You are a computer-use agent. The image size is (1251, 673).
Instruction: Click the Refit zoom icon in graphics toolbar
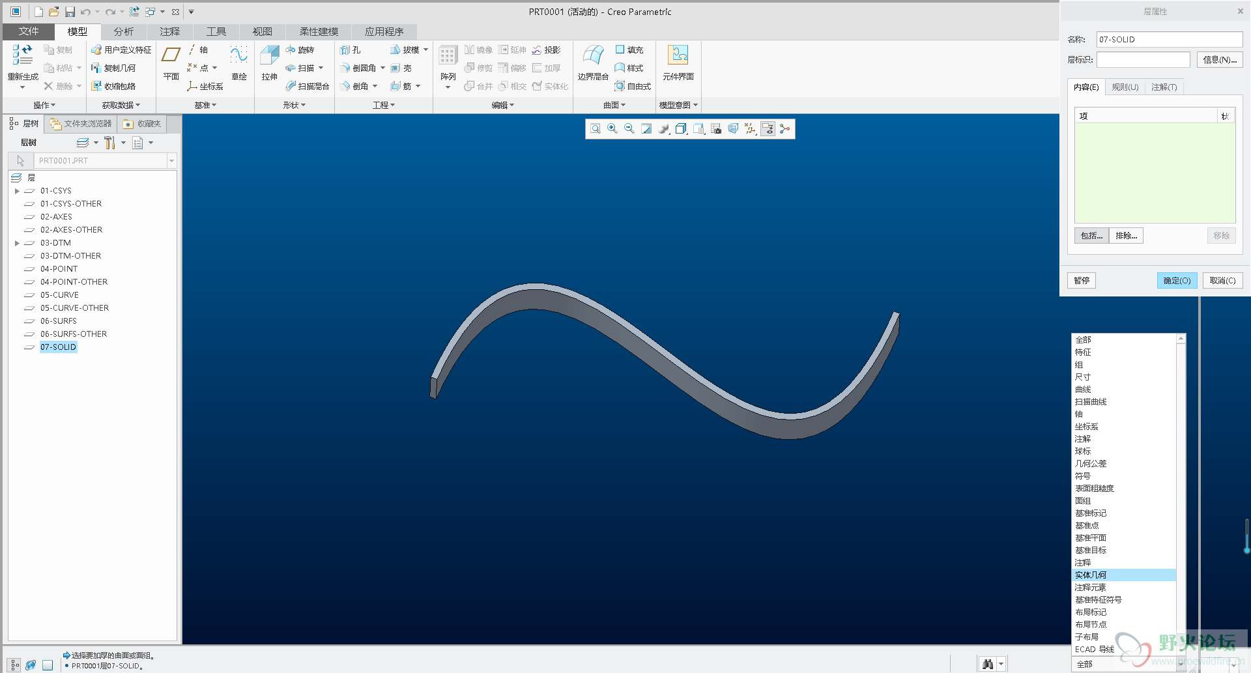(x=596, y=129)
